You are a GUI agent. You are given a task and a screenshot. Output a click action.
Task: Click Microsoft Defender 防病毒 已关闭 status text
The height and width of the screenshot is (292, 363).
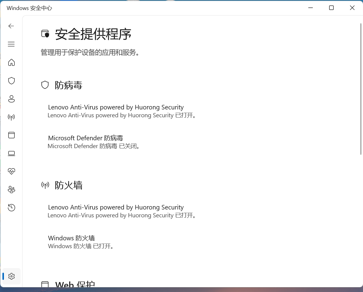94,146
